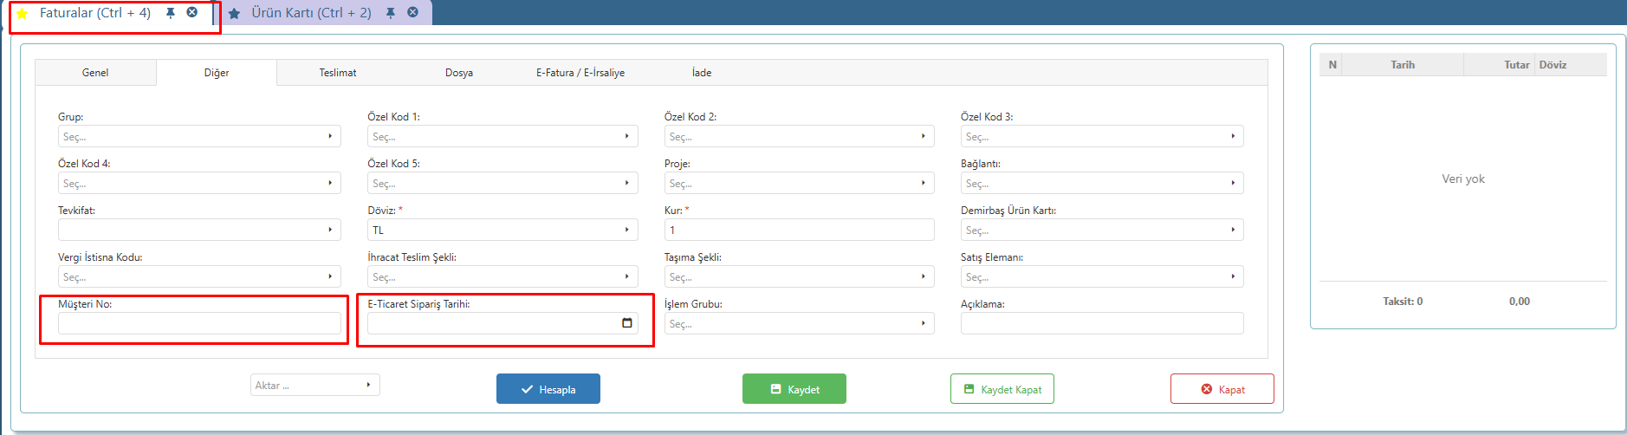Open the Tevkifat dropdown
The width and height of the screenshot is (1627, 435).
pos(199,230)
